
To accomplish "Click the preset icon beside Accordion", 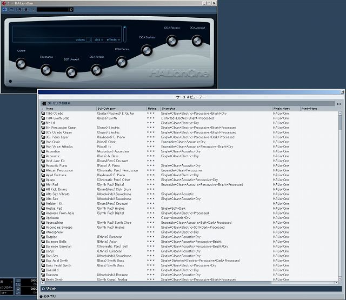I will click(43, 151).
